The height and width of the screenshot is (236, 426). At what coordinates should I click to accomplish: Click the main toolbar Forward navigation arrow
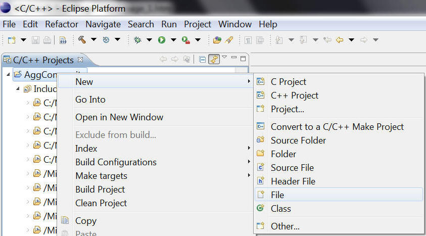[364, 40]
